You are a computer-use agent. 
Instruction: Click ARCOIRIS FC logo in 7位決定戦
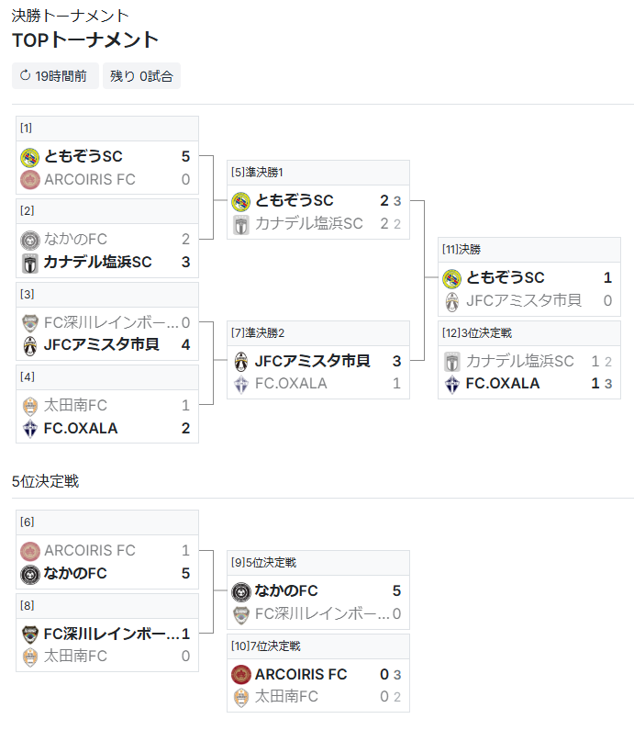tap(241, 675)
